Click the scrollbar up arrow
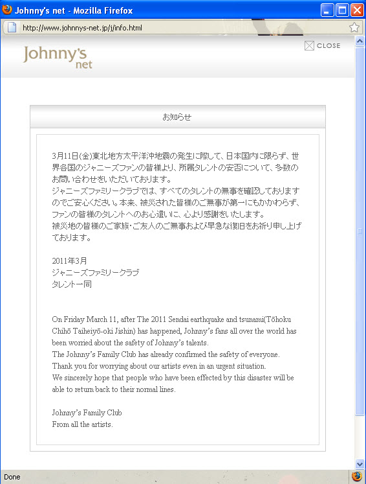This screenshot has width=366, height=484. (x=360, y=41)
